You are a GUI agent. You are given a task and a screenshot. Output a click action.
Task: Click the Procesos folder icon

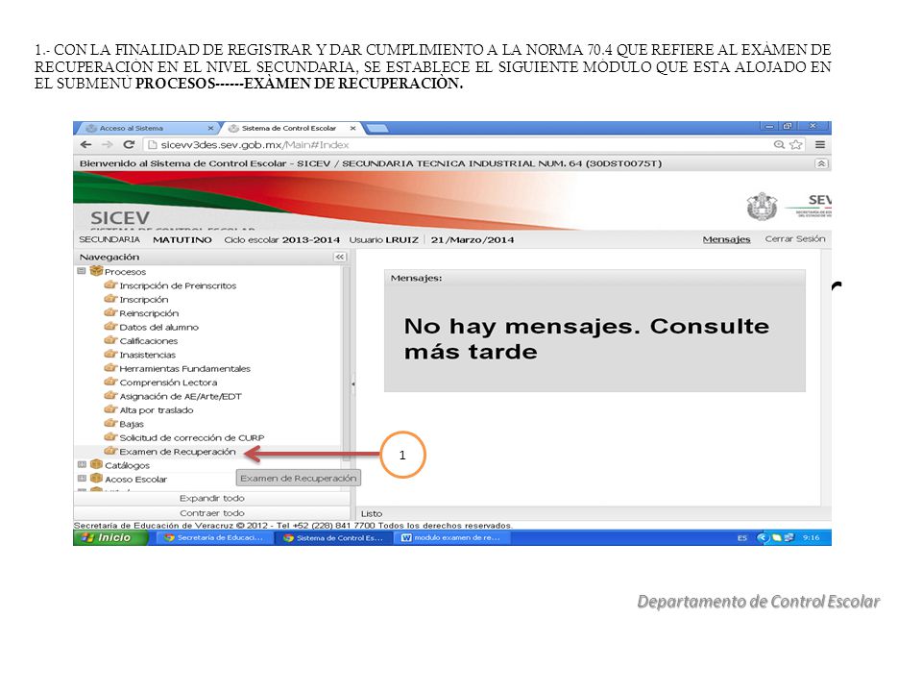click(x=96, y=271)
